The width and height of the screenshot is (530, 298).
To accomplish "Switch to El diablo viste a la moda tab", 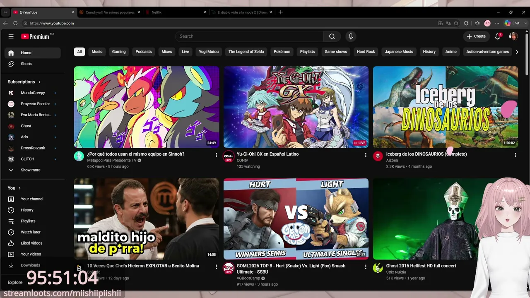I will click(242, 12).
